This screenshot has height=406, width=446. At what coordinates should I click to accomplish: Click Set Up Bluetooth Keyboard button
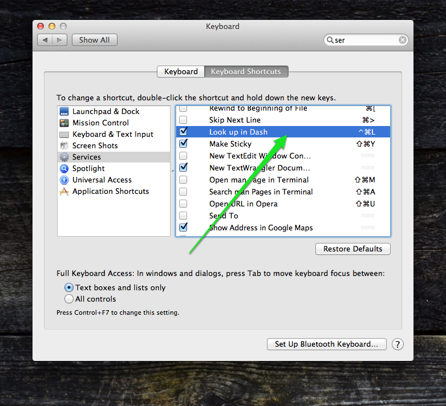[x=326, y=344]
